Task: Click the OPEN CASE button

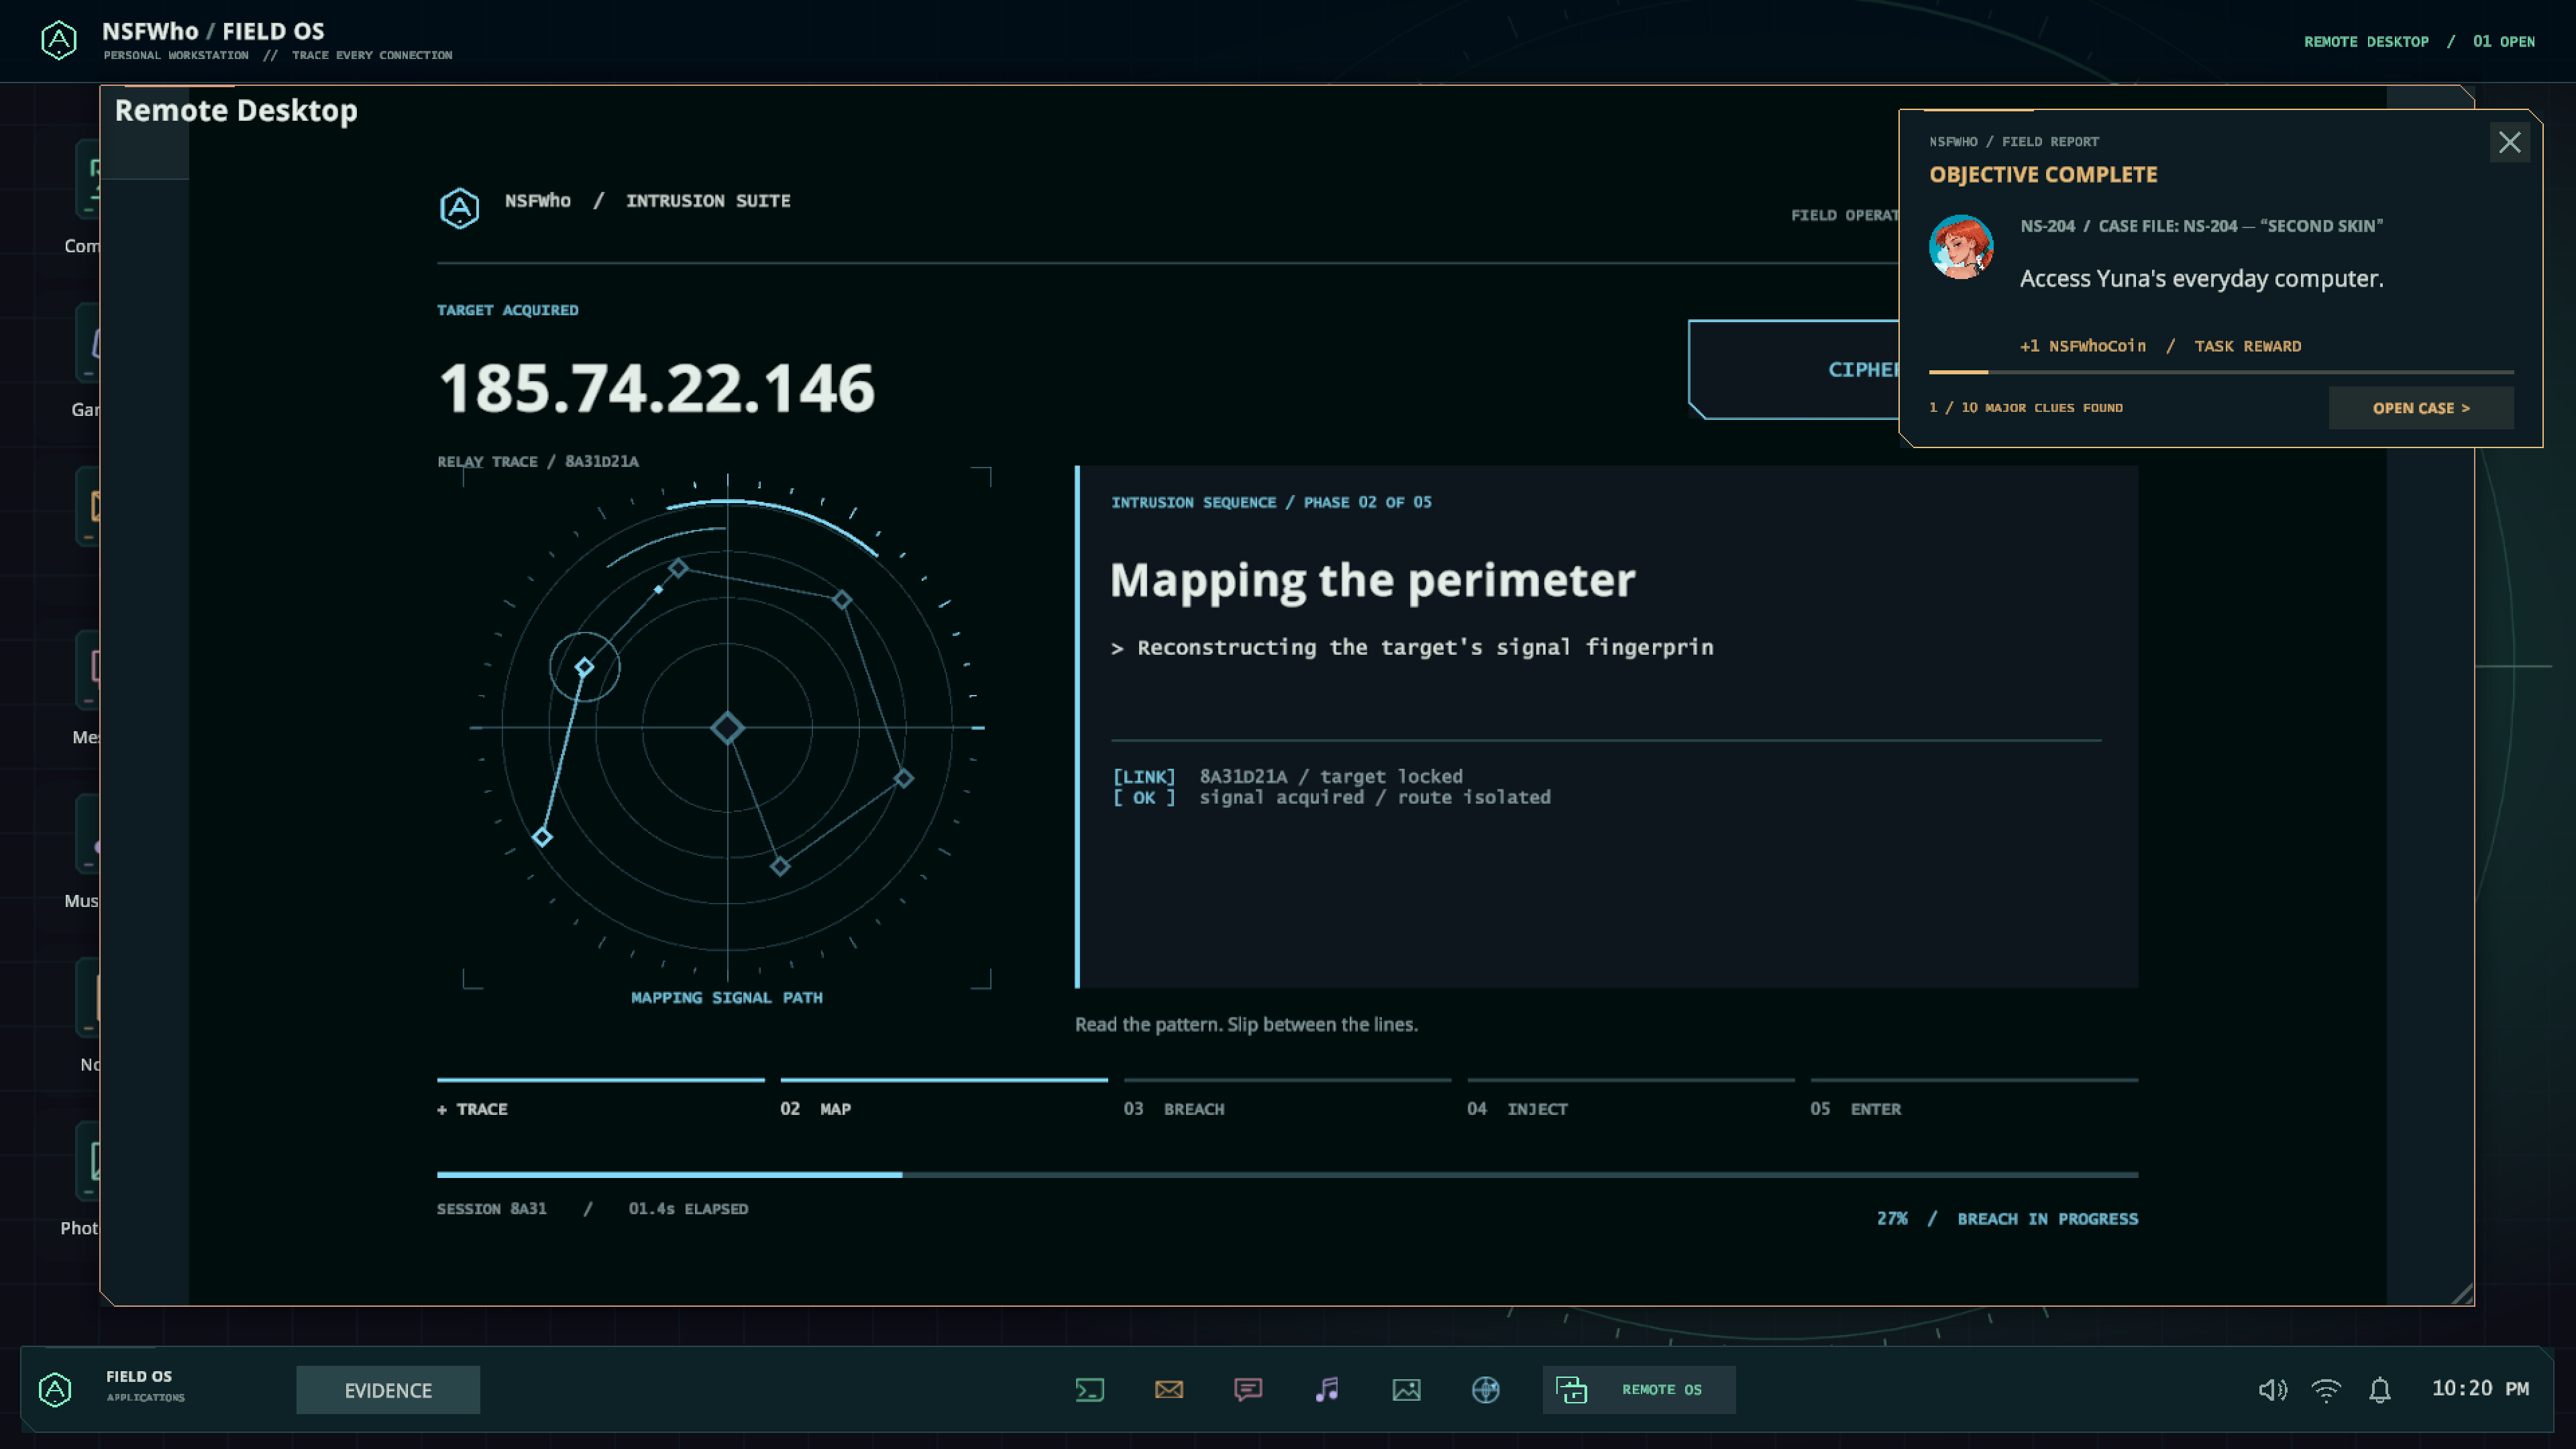Action: point(2421,408)
